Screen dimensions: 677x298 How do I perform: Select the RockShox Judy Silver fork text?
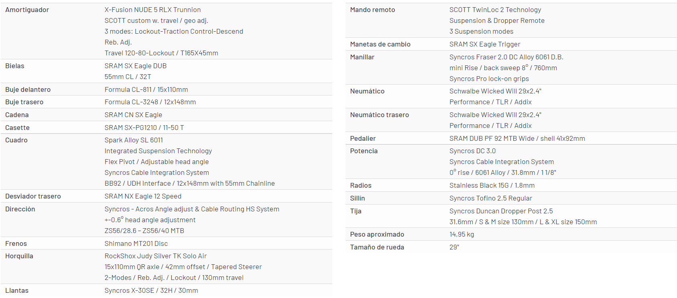click(x=156, y=256)
